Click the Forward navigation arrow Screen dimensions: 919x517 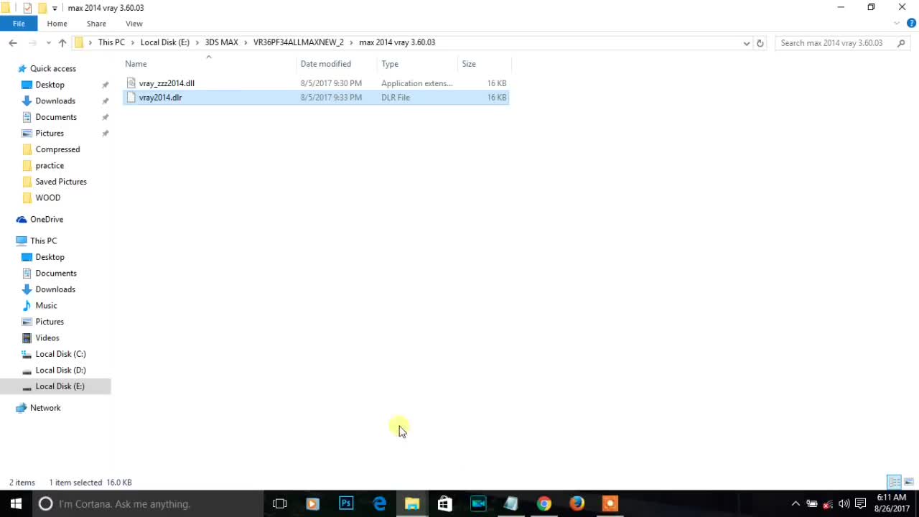[x=32, y=43]
